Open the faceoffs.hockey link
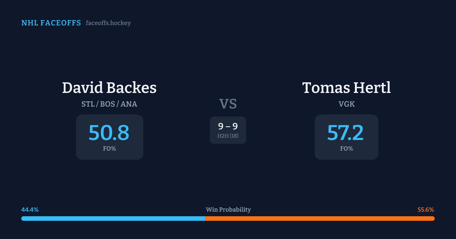This screenshot has height=239, width=456. [x=108, y=23]
